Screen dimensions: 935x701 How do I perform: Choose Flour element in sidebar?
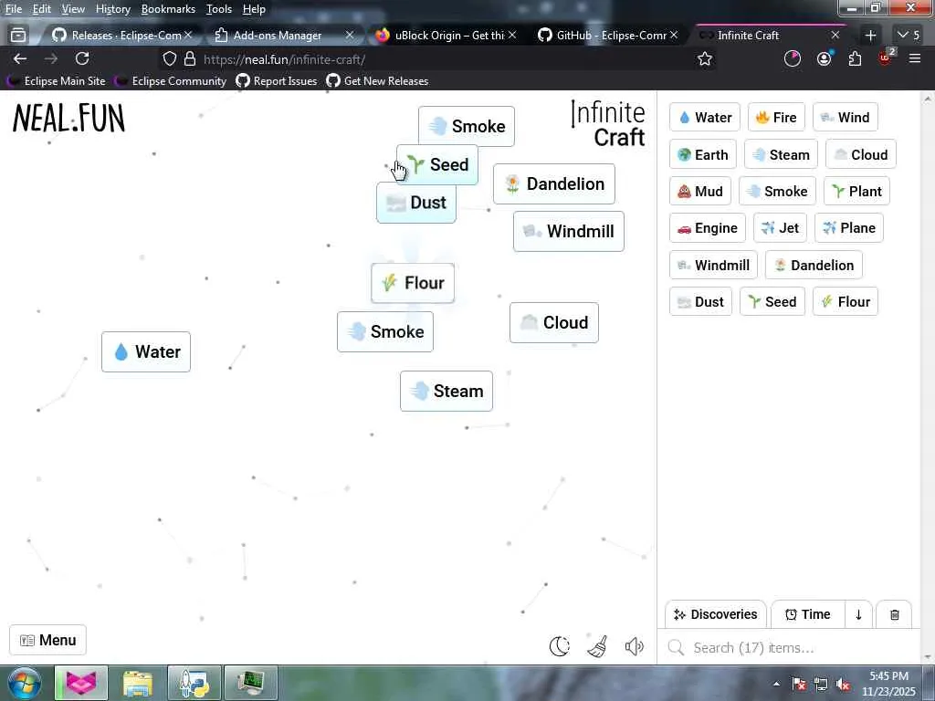(845, 301)
